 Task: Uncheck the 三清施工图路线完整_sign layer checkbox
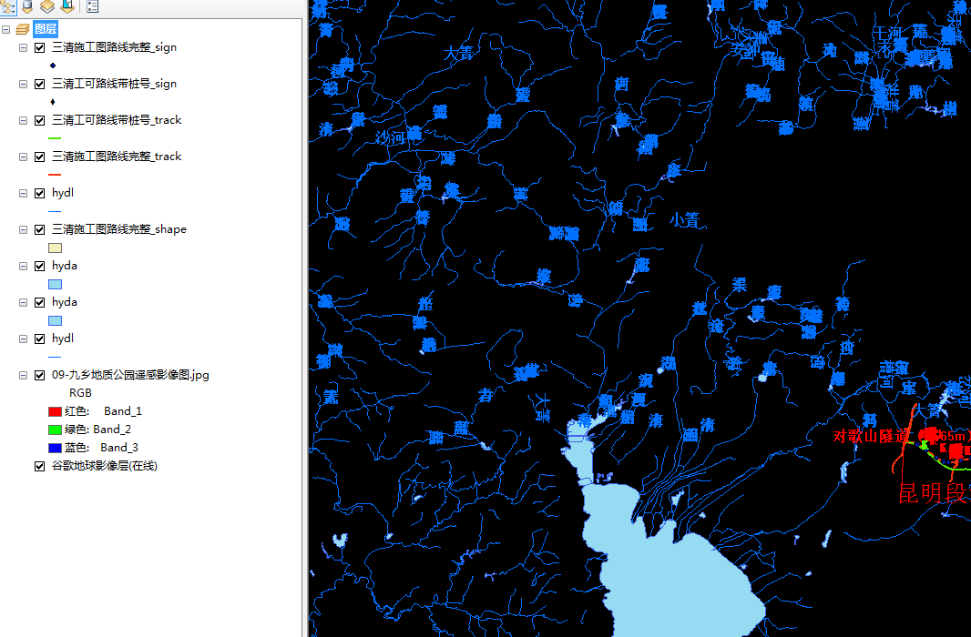click(x=40, y=47)
